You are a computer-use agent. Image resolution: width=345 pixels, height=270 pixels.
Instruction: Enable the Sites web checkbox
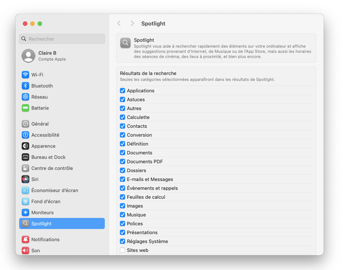tap(123, 250)
